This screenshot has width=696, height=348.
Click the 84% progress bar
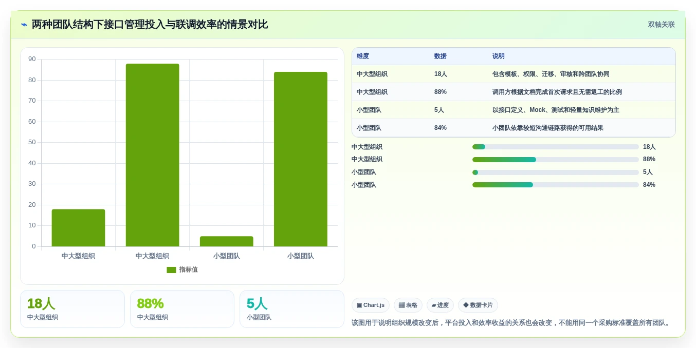556,185
